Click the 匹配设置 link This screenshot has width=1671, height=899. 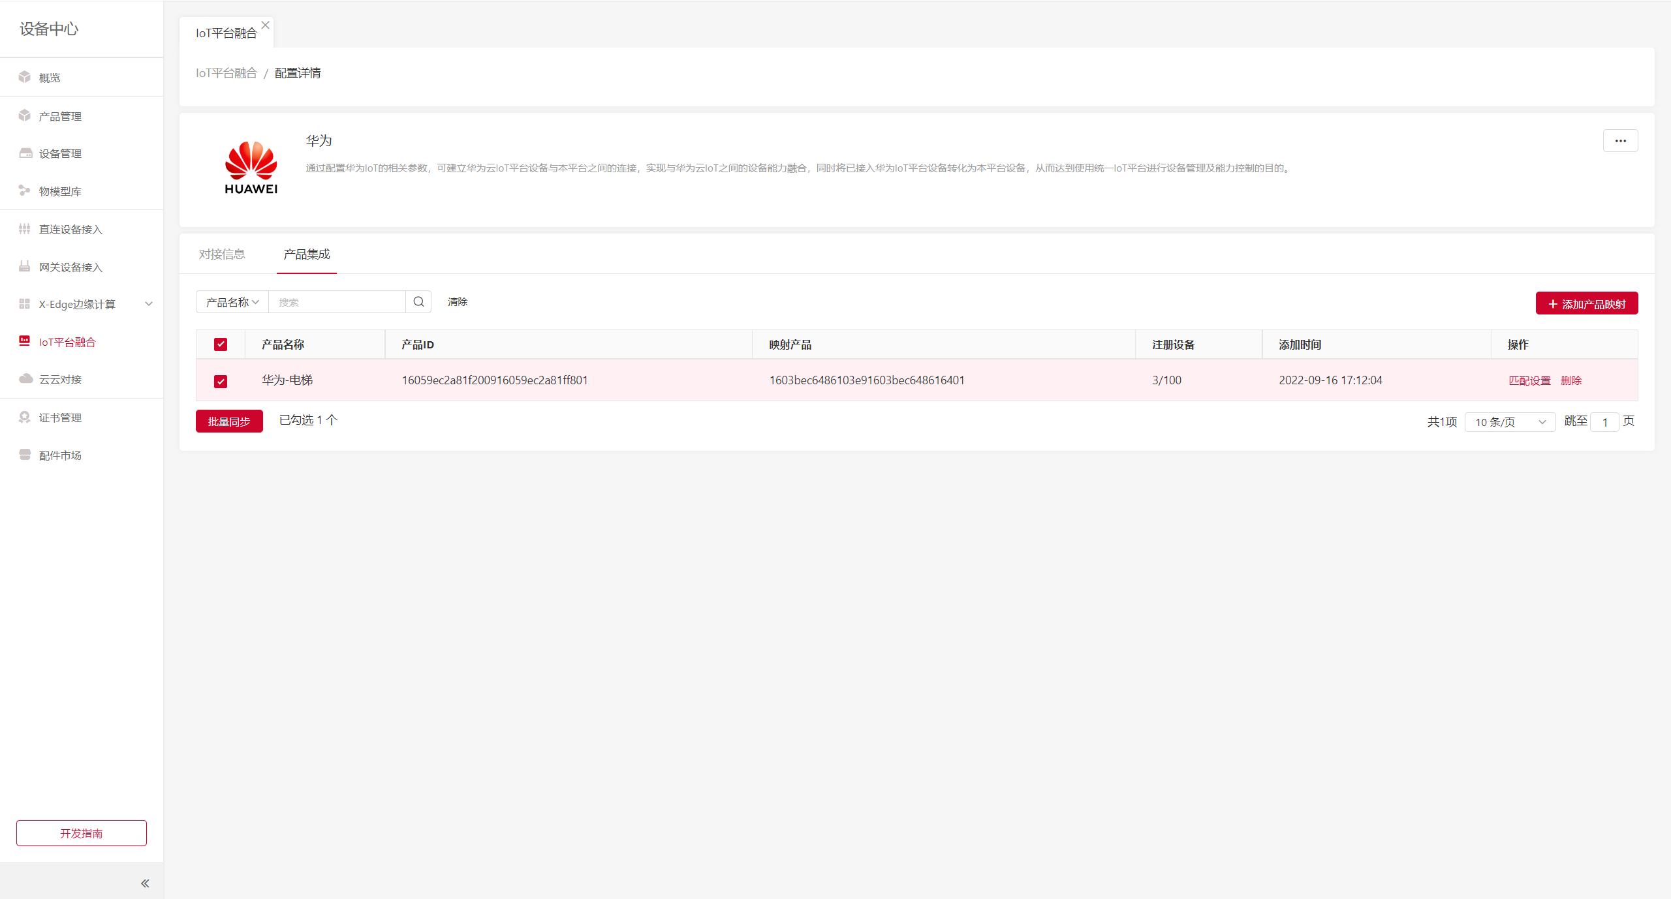[x=1529, y=381]
